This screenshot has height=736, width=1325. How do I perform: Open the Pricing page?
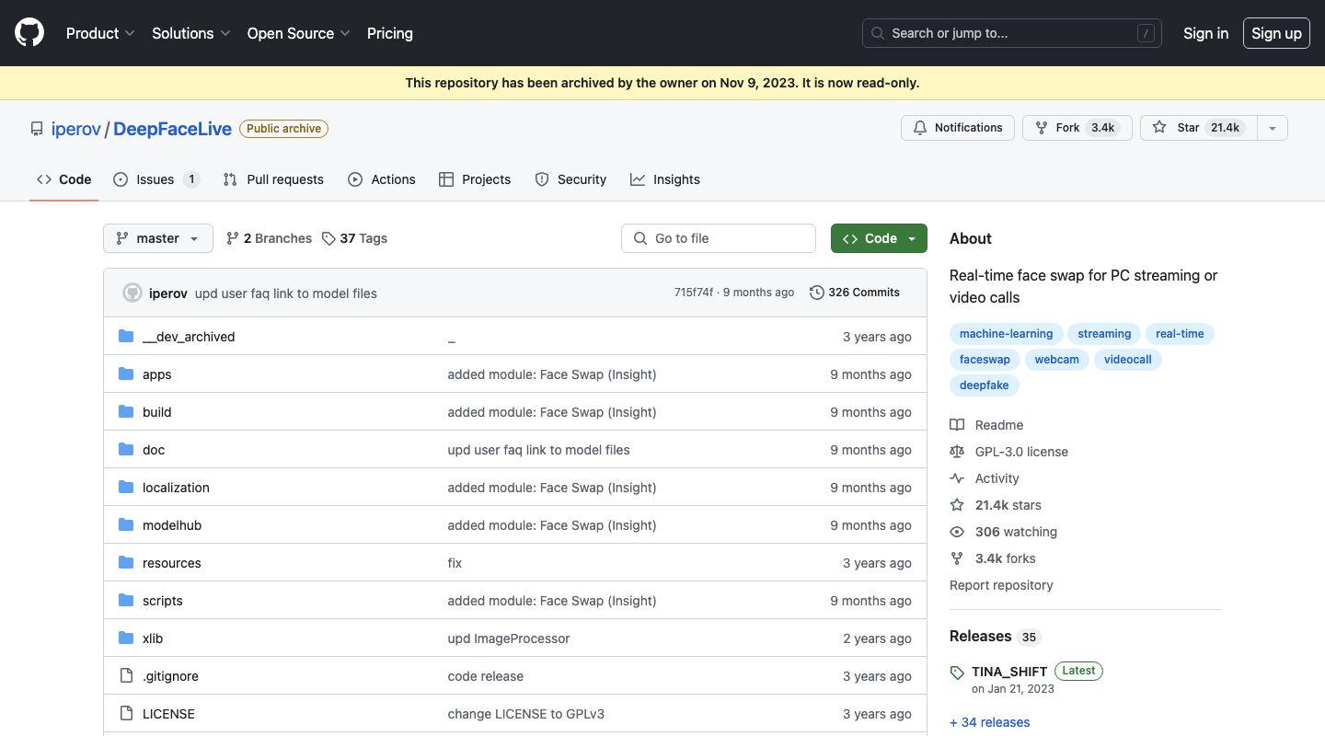point(390,33)
